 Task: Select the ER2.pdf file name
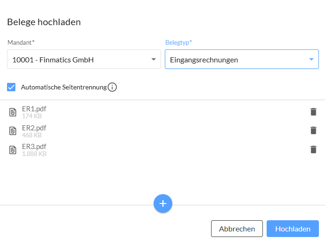click(x=34, y=128)
